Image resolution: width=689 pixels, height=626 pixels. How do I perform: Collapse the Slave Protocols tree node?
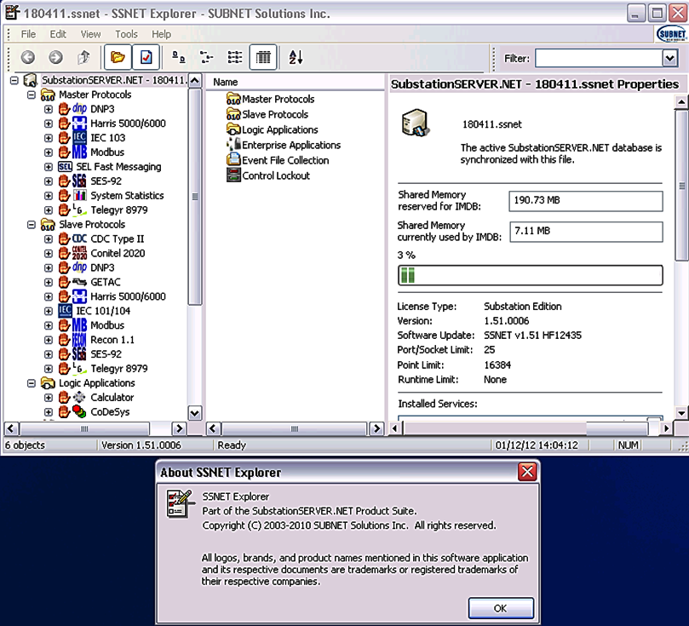(32, 225)
